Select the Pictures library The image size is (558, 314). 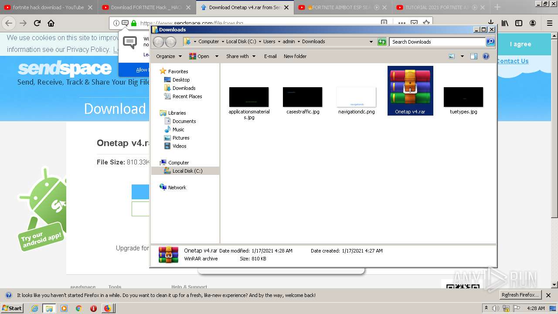pos(180,138)
